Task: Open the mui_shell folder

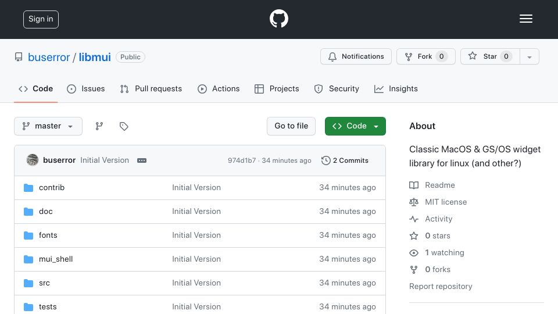Action: point(56,259)
